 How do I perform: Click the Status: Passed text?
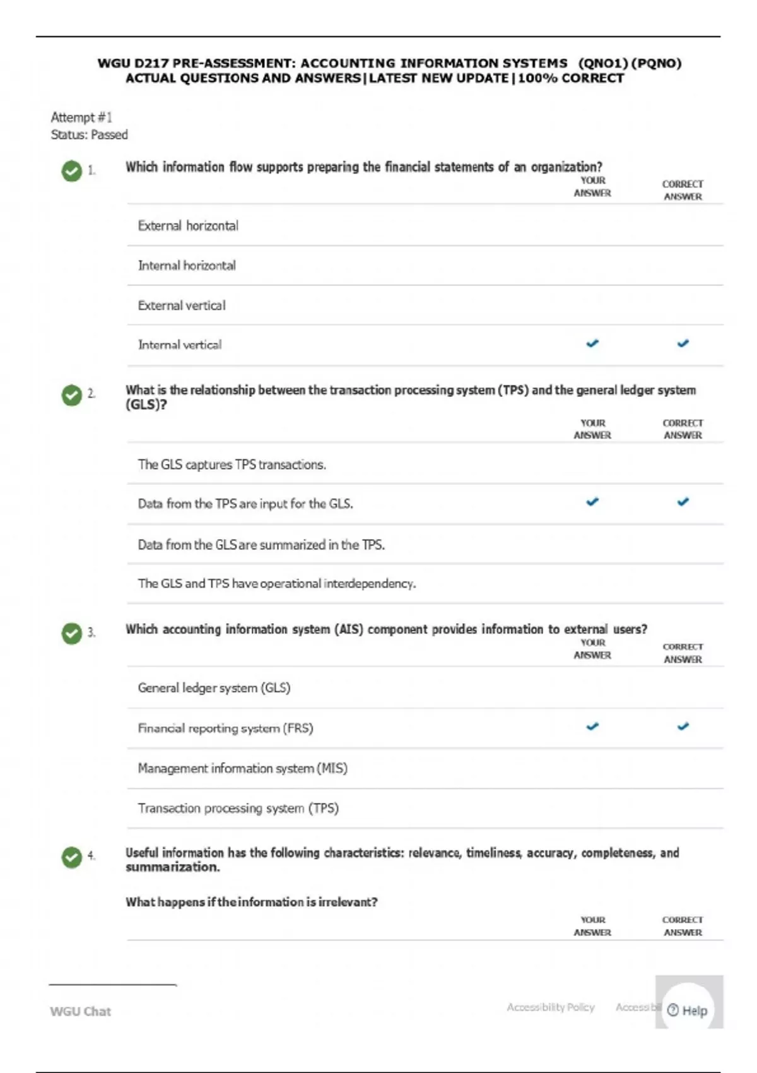pyautogui.click(x=90, y=134)
